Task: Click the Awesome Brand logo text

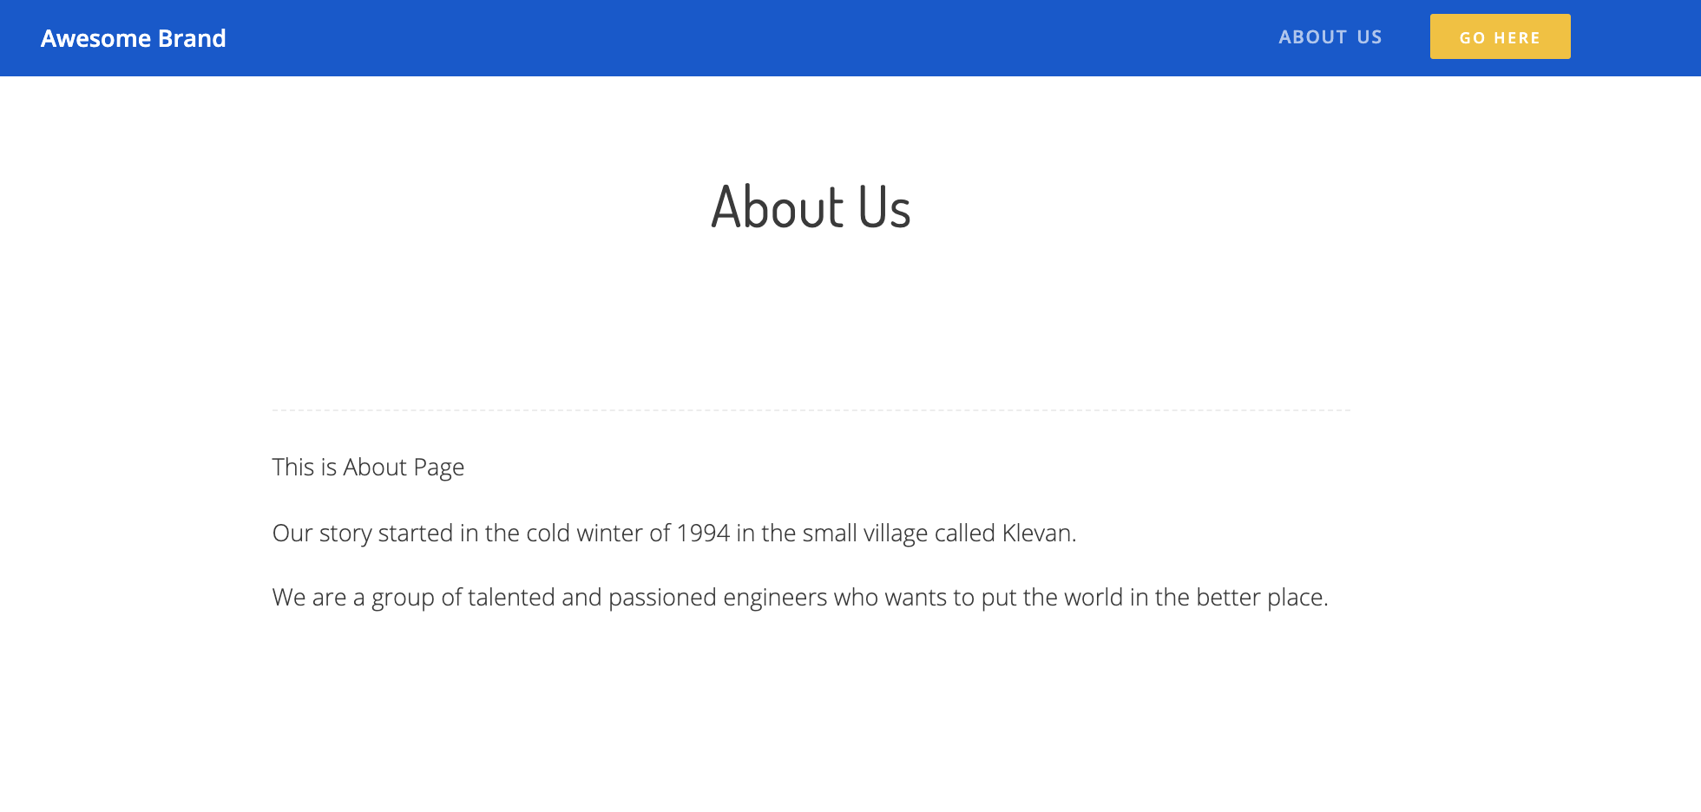Action: [x=133, y=38]
